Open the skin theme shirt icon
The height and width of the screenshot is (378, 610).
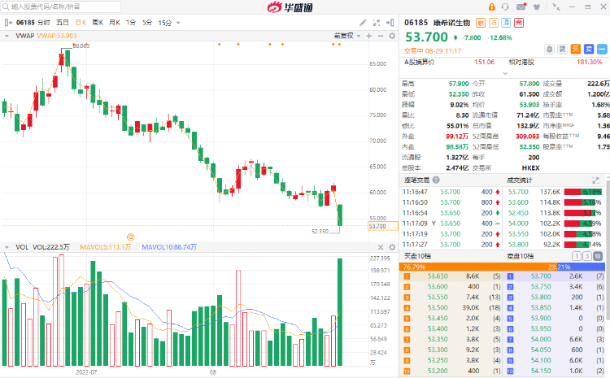point(537,7)
